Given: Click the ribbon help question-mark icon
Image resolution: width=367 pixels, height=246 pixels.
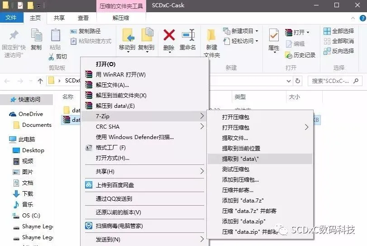Looking at the screenshot, I should (x=362, y=18).
